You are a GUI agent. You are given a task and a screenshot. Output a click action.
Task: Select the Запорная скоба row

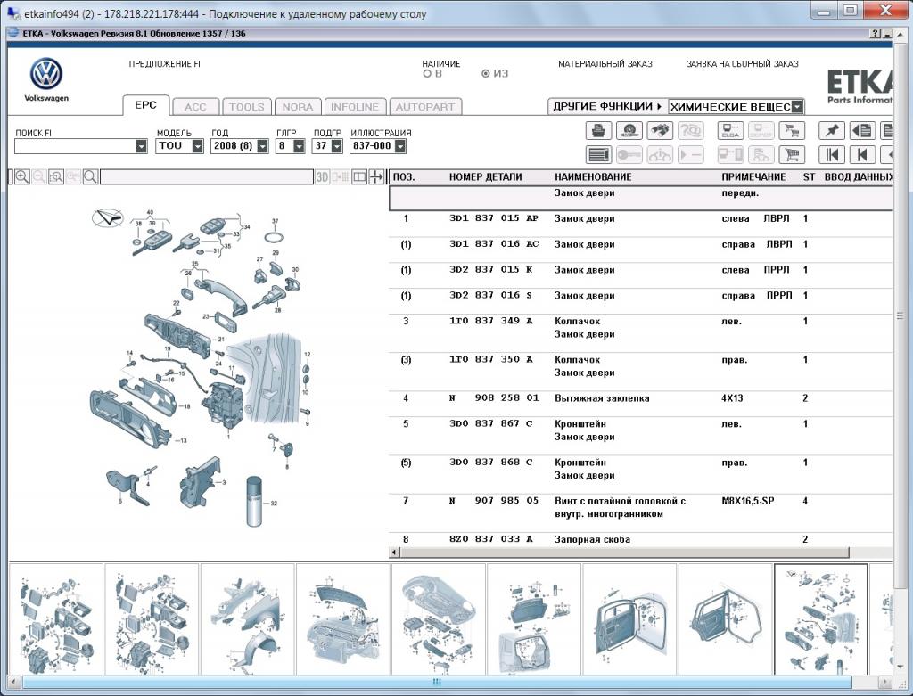click(640, 539)
